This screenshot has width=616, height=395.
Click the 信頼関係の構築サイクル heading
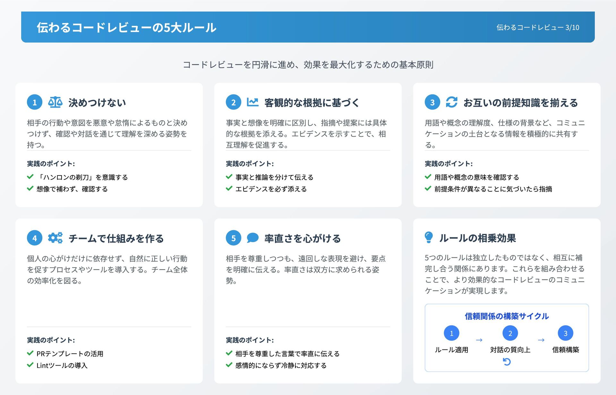507,316
